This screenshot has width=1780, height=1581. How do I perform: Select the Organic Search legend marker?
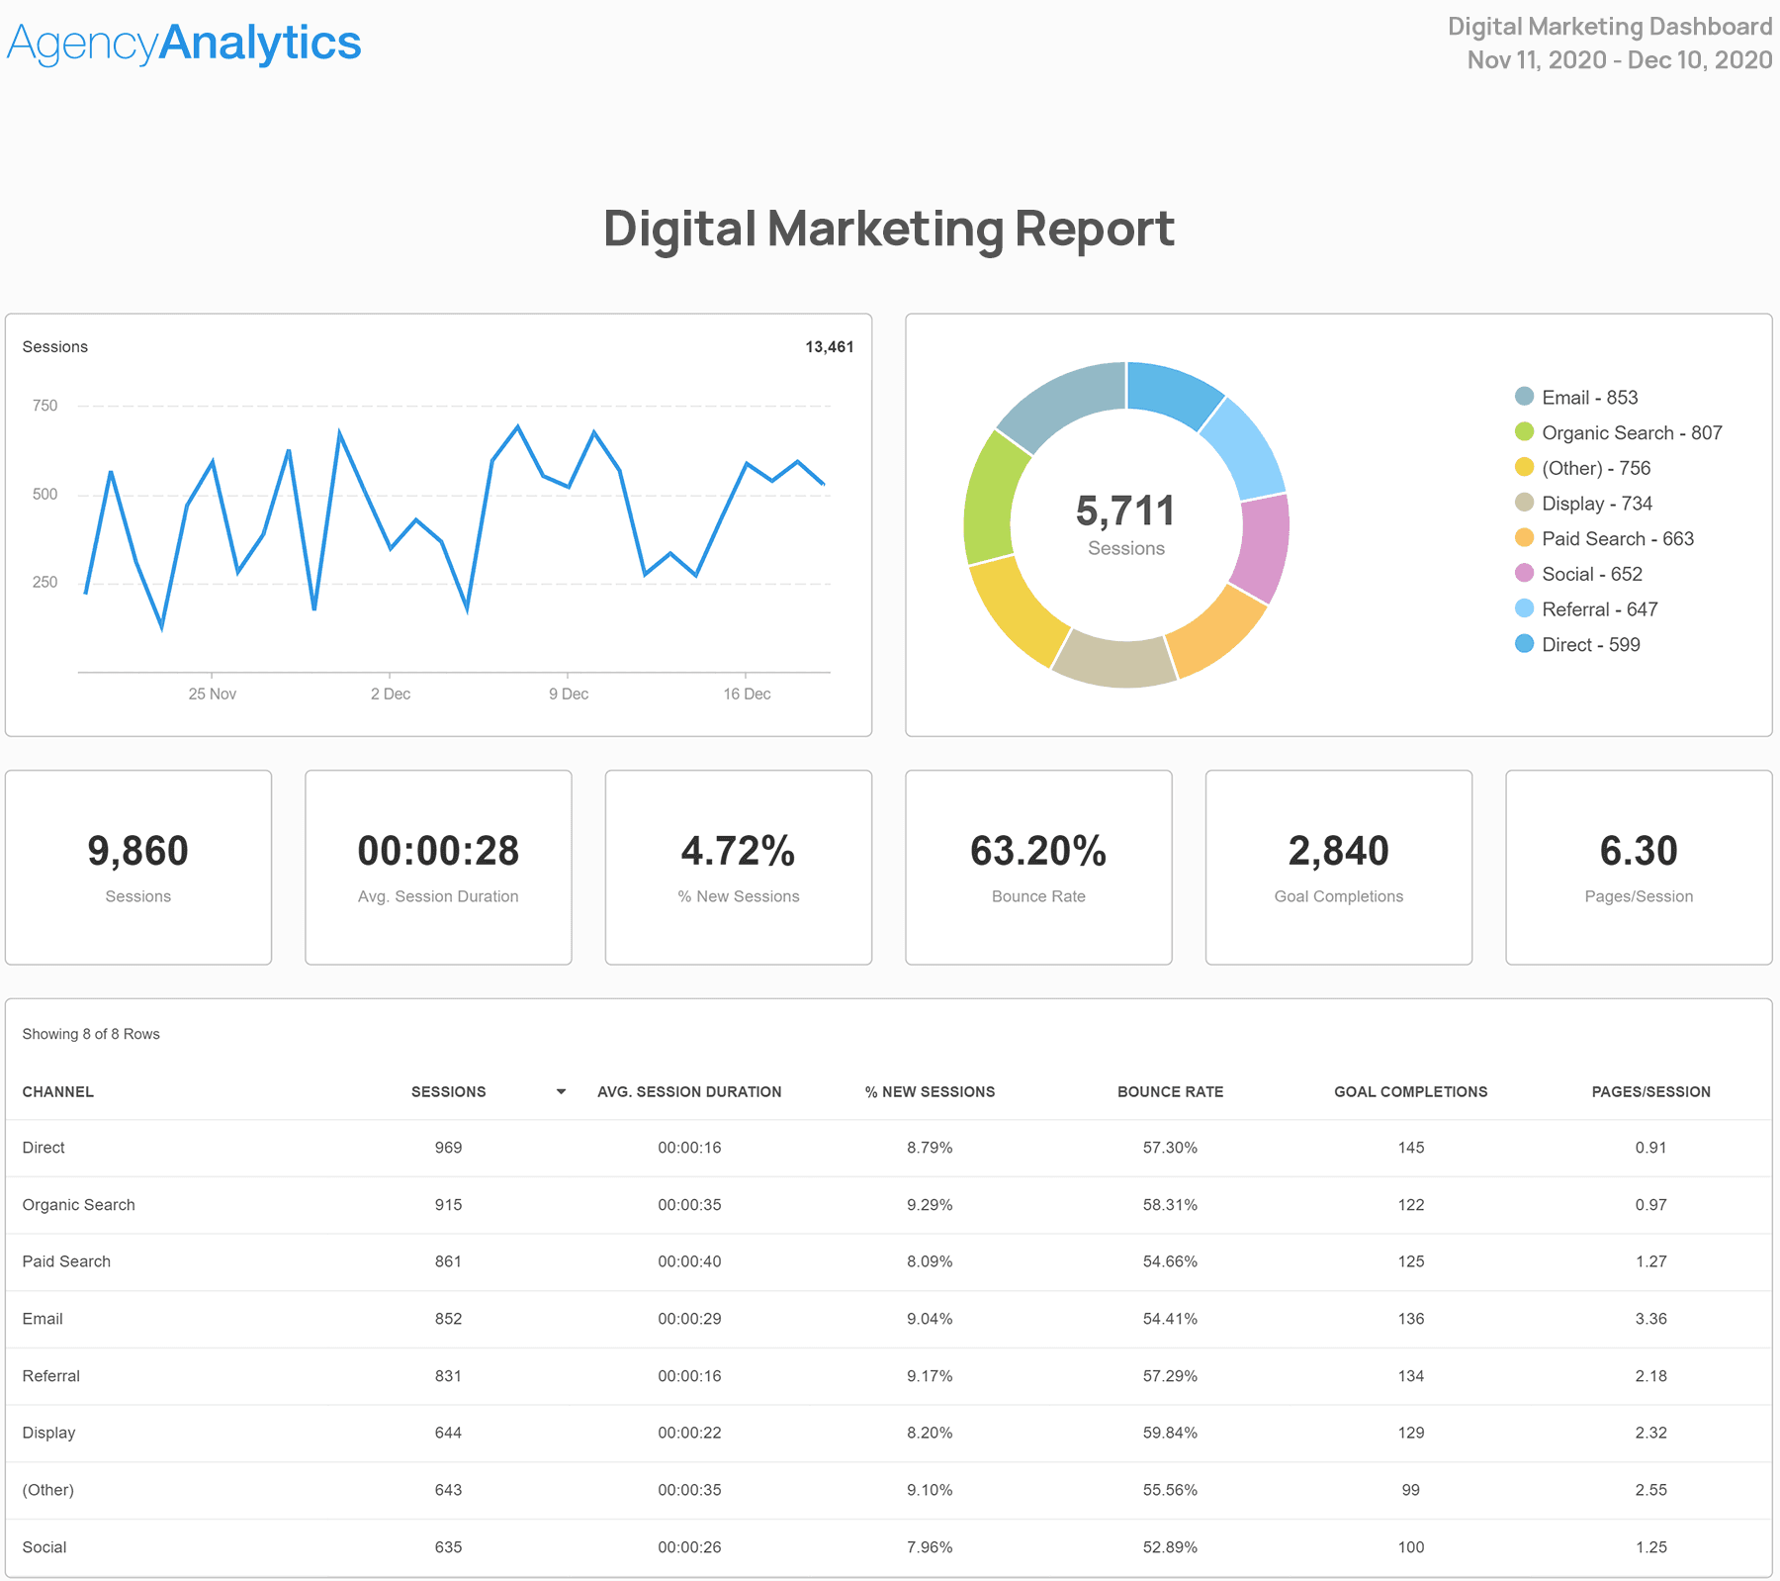[x=1522, y=432]
